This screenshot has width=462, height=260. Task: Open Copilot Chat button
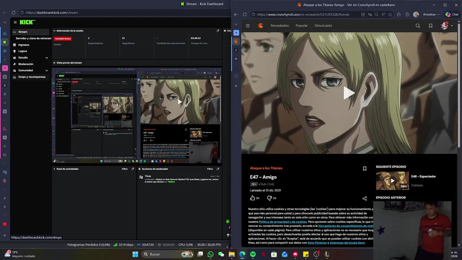click(452, 14)
